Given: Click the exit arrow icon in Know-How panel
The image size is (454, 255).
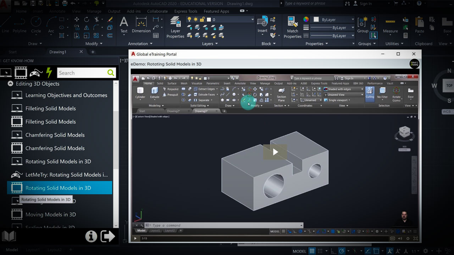Looking at the screenshot, I should tap(107, 237).
